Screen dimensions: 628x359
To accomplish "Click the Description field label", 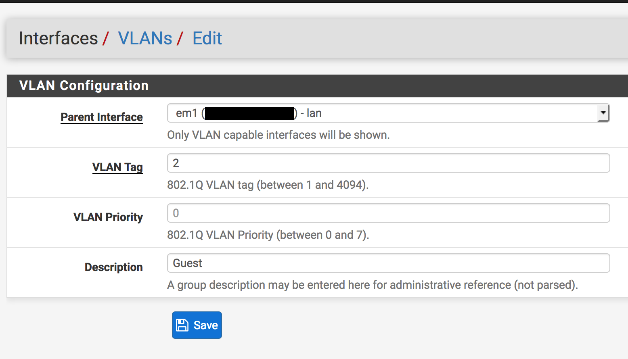I will tap(113, 267).
